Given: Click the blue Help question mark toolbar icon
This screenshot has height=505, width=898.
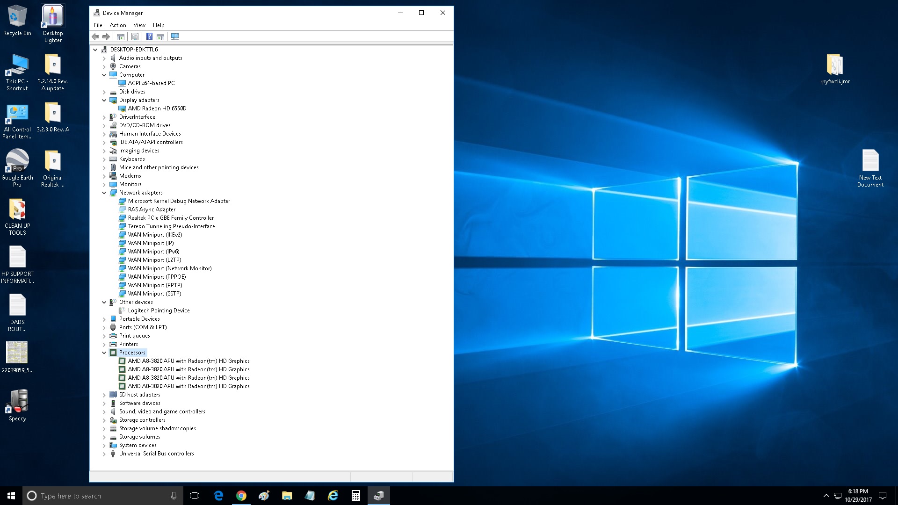Looking at the screenshot, I should click(149, 36).
